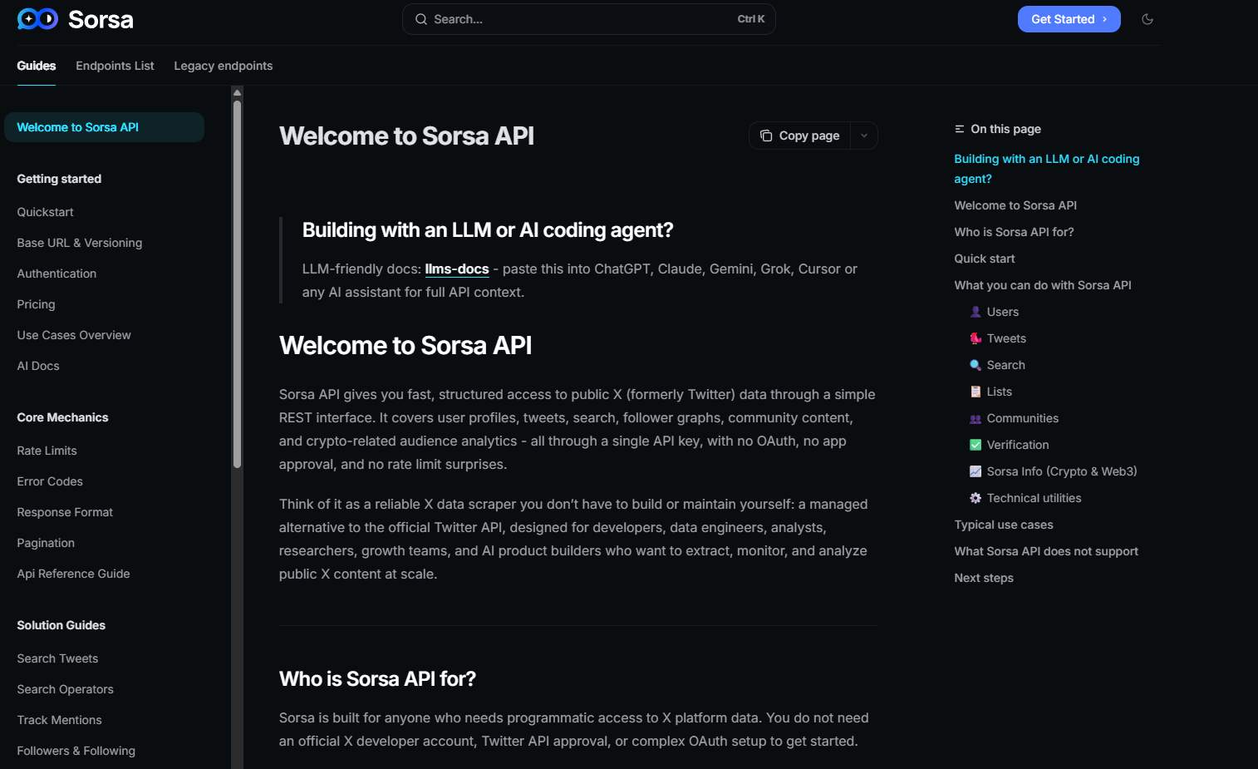Image resolution: width=1258 pixels, height=769 pixels.
Task: Click the llms-docs hyperlink
Action: click(x=457, y=269)
